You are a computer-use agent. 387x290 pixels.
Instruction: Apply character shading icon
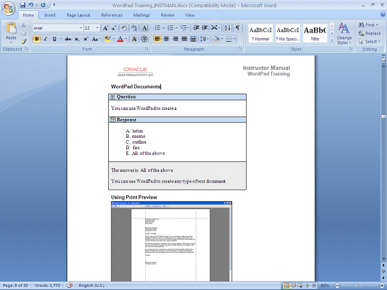(134, 39)
